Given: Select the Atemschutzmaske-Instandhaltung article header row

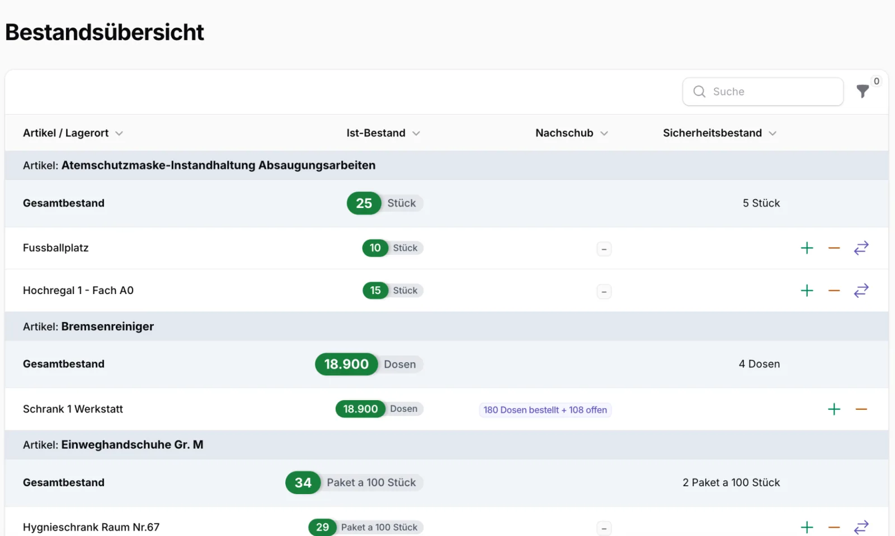Looking at the screenshot, I should pos(446,165).
